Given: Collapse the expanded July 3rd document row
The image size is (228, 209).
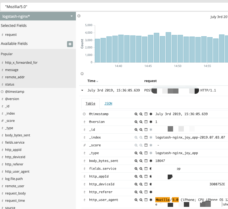Looking at the screenshot, I should [x=82, y=90].
